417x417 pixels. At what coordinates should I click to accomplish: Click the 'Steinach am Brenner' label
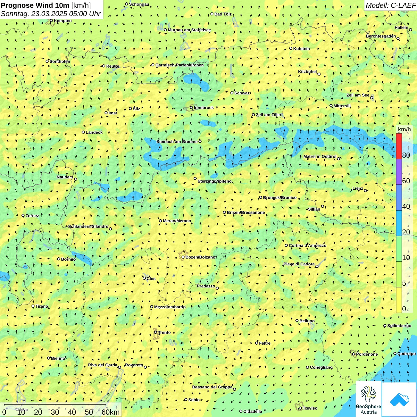(x=177, y=141)
